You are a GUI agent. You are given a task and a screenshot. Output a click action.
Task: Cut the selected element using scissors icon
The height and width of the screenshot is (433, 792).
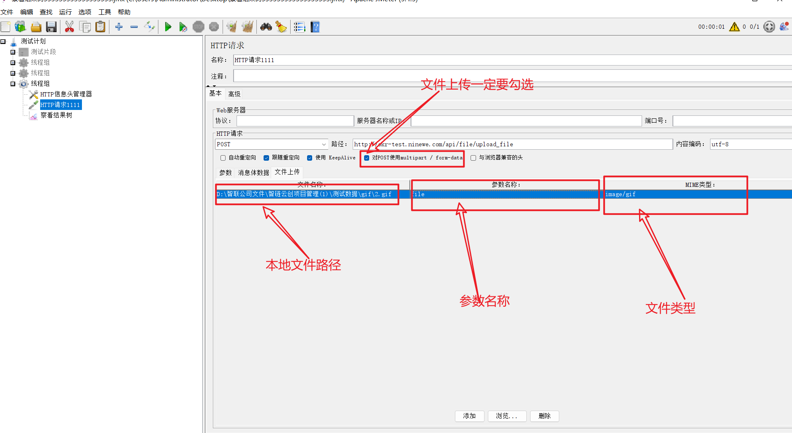tap(69, 27)
